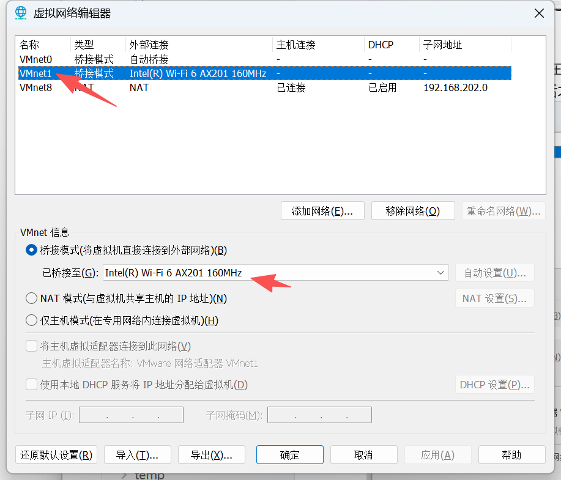
Task: Select the 桥接模式 radio button
Action: (x=31, y=250)
